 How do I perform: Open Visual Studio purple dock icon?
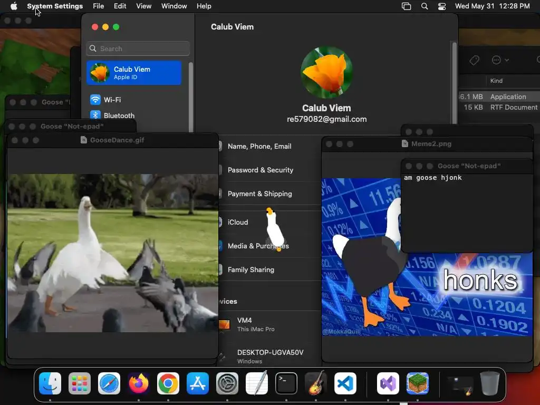tap(388, 383)
